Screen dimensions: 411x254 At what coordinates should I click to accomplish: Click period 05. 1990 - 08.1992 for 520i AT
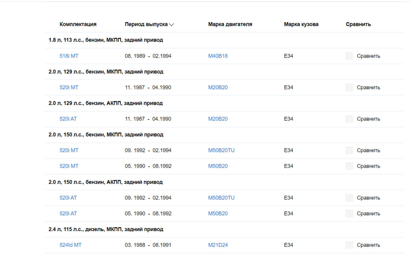click(x=148, y=214)
